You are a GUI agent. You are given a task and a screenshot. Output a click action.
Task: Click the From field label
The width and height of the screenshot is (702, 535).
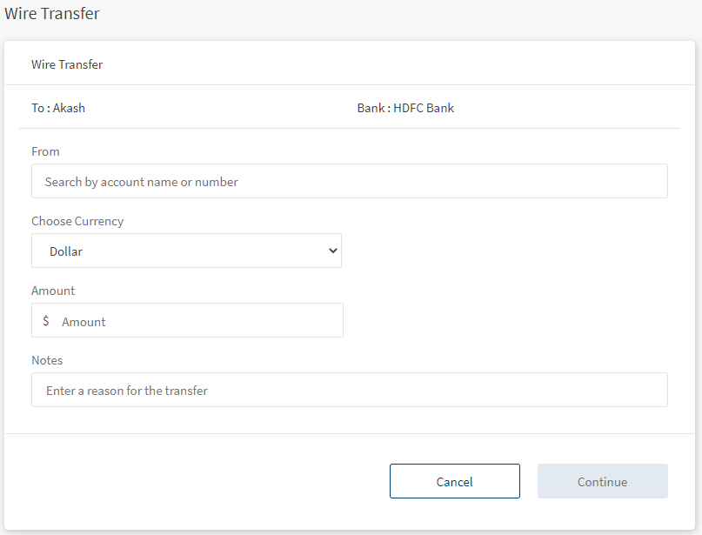click(45, 151)
